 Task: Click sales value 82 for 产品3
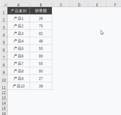pos(41,33)
